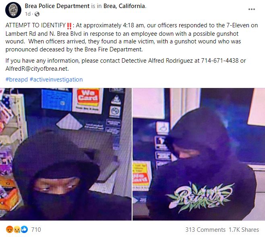Image resolution: width=265 pixels, height=237 pixels.
Task: Click the public globe audience icon
Action: coord(37,14)
